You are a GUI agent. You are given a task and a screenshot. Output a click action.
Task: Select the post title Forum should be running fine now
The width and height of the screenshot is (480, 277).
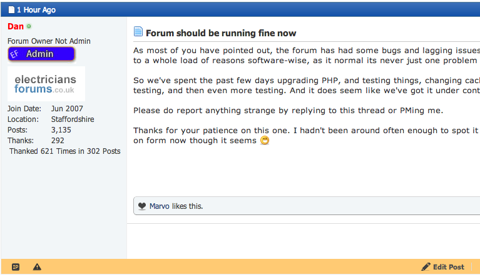point(221,33)
